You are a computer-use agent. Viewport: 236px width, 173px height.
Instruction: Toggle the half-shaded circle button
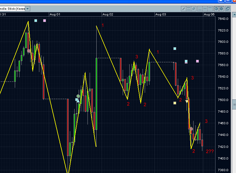coord(216,8)
